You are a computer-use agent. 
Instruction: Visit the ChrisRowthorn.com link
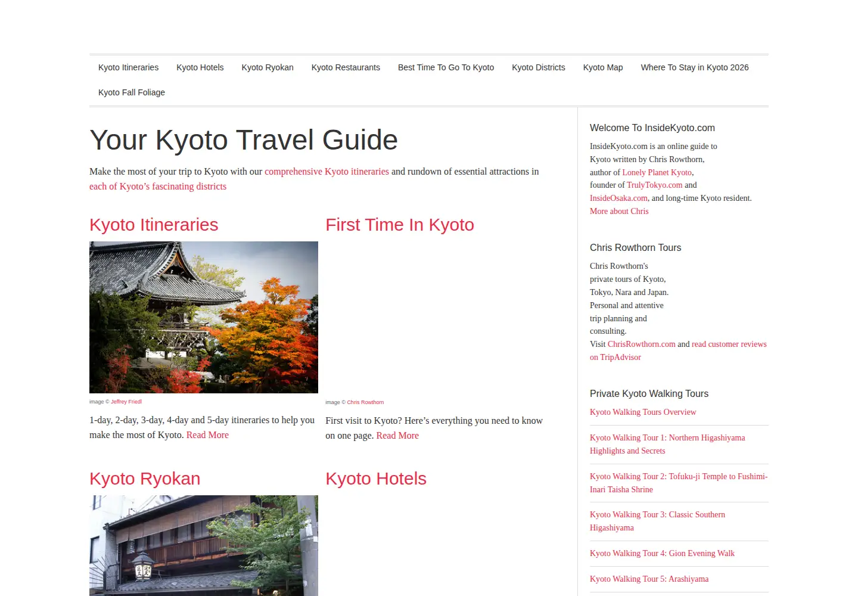(x=642, y=344)
